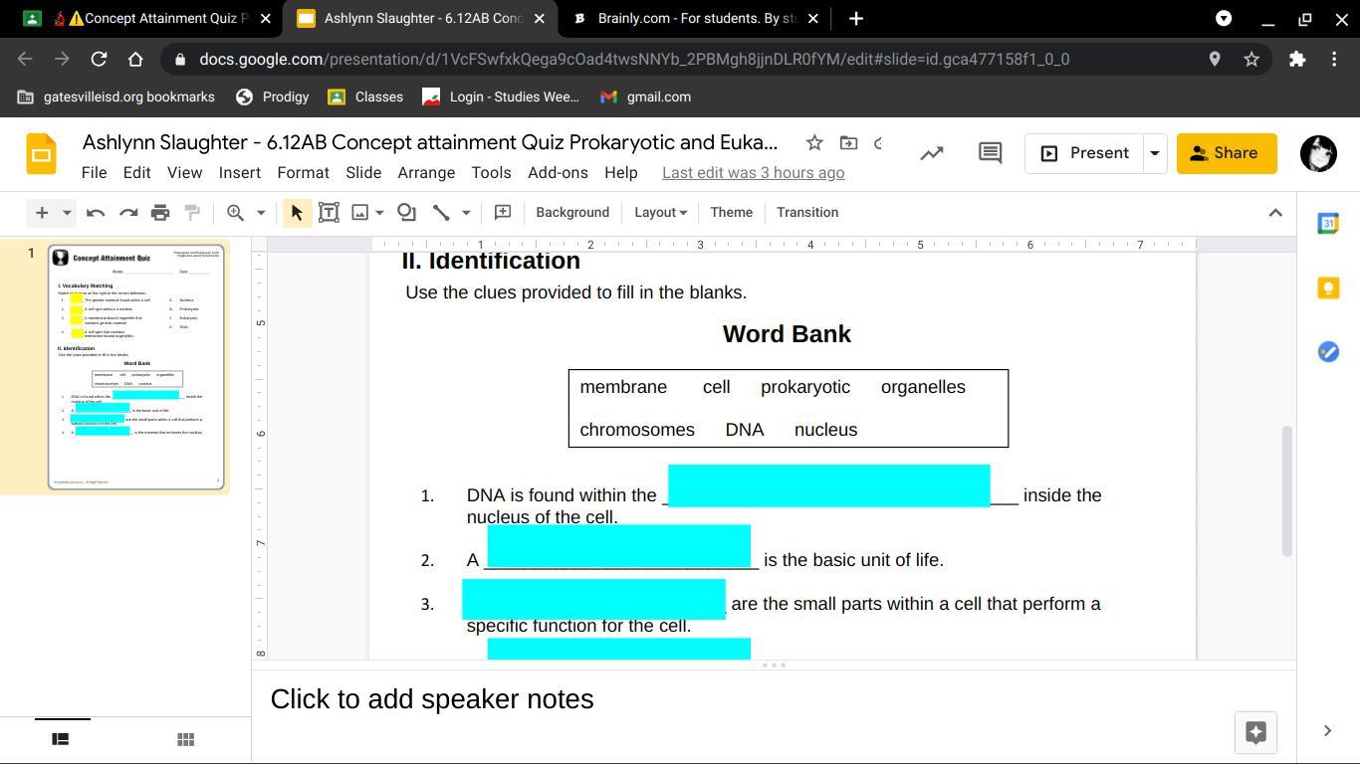Add a comment with toolbar icon
Viewport: 1360px width, 764px height.
click(x=503, y=212)
